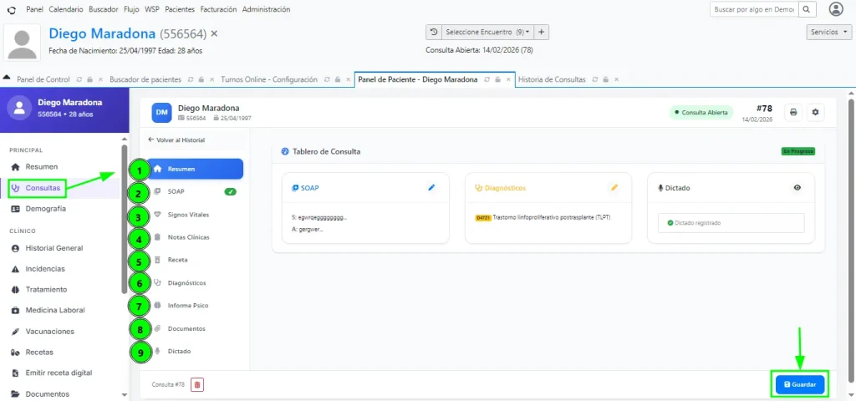Click the print consultation icon
The image size is (856, 401).
[793, 113]
